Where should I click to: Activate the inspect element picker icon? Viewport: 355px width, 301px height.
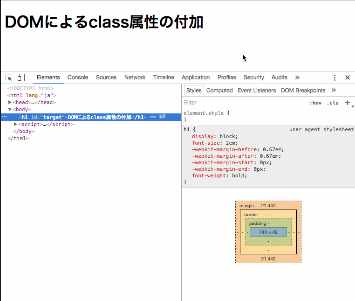[9, 77]
